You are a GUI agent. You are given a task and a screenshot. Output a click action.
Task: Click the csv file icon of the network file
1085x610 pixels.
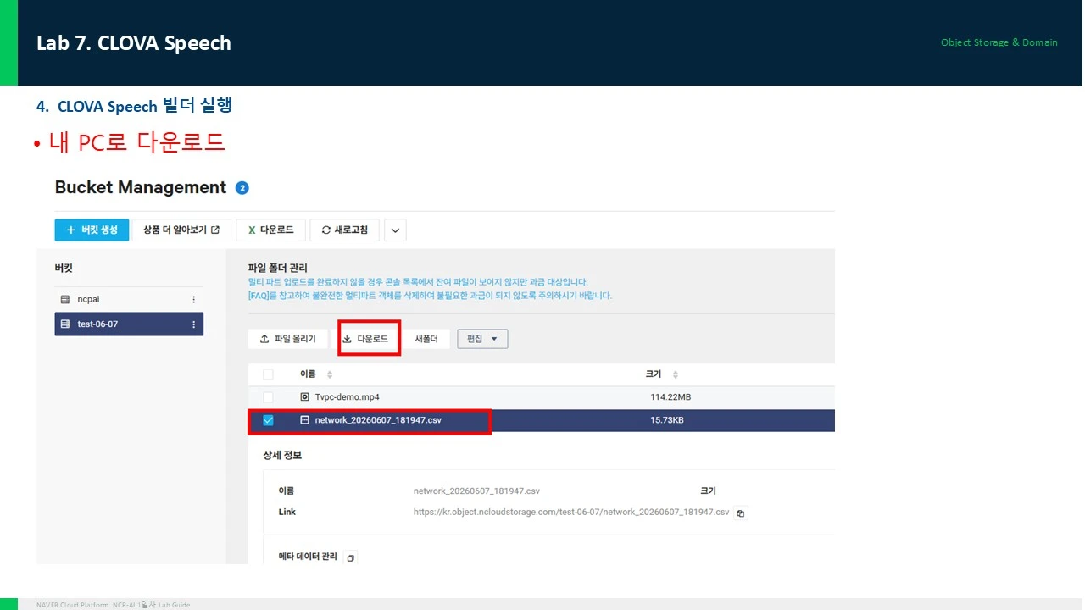[x=305, y=420]
